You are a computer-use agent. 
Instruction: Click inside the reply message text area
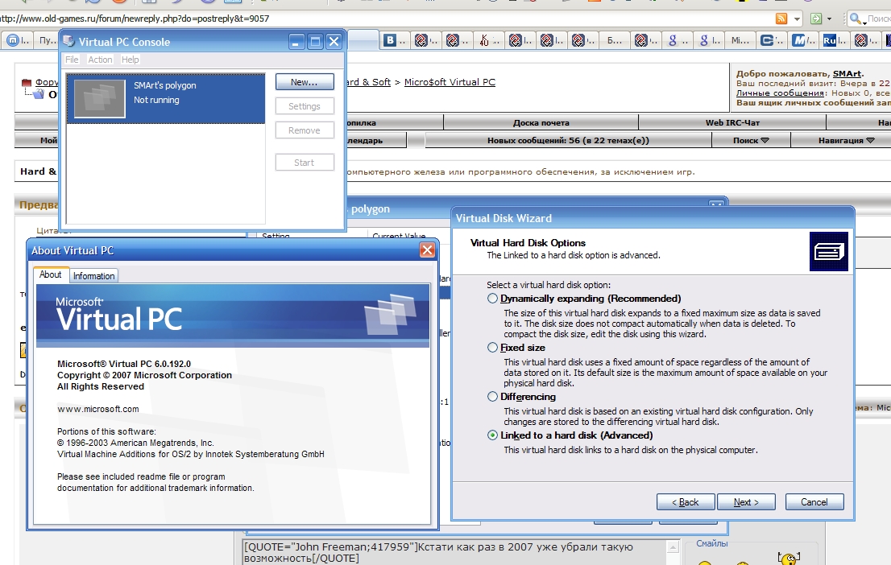[456, 552]
